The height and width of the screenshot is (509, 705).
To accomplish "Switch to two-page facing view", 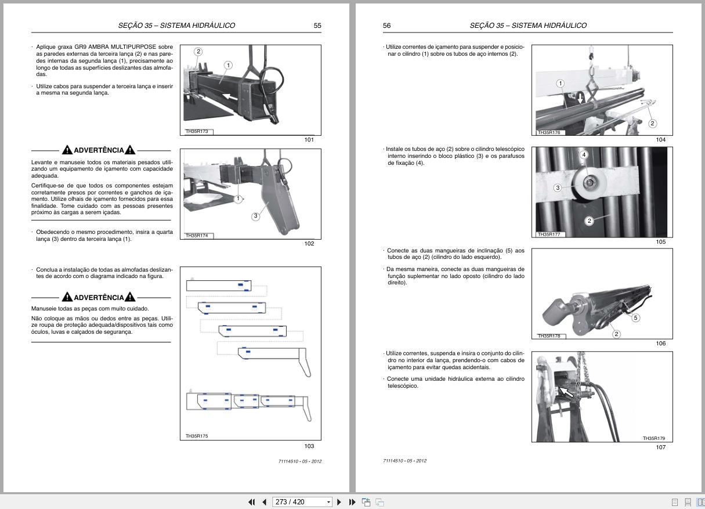I will click(700, 502).
